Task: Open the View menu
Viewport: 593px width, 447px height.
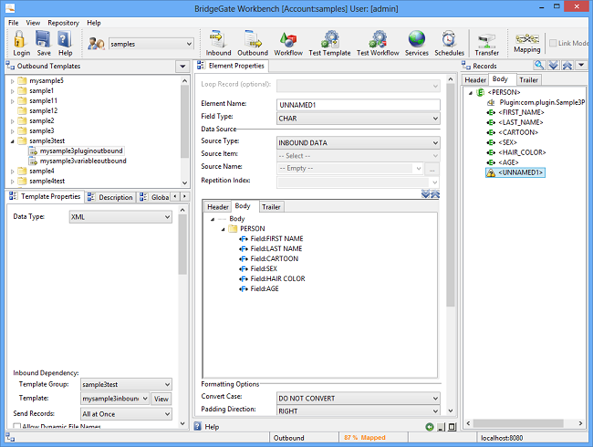Action: (x=33, y=23)
